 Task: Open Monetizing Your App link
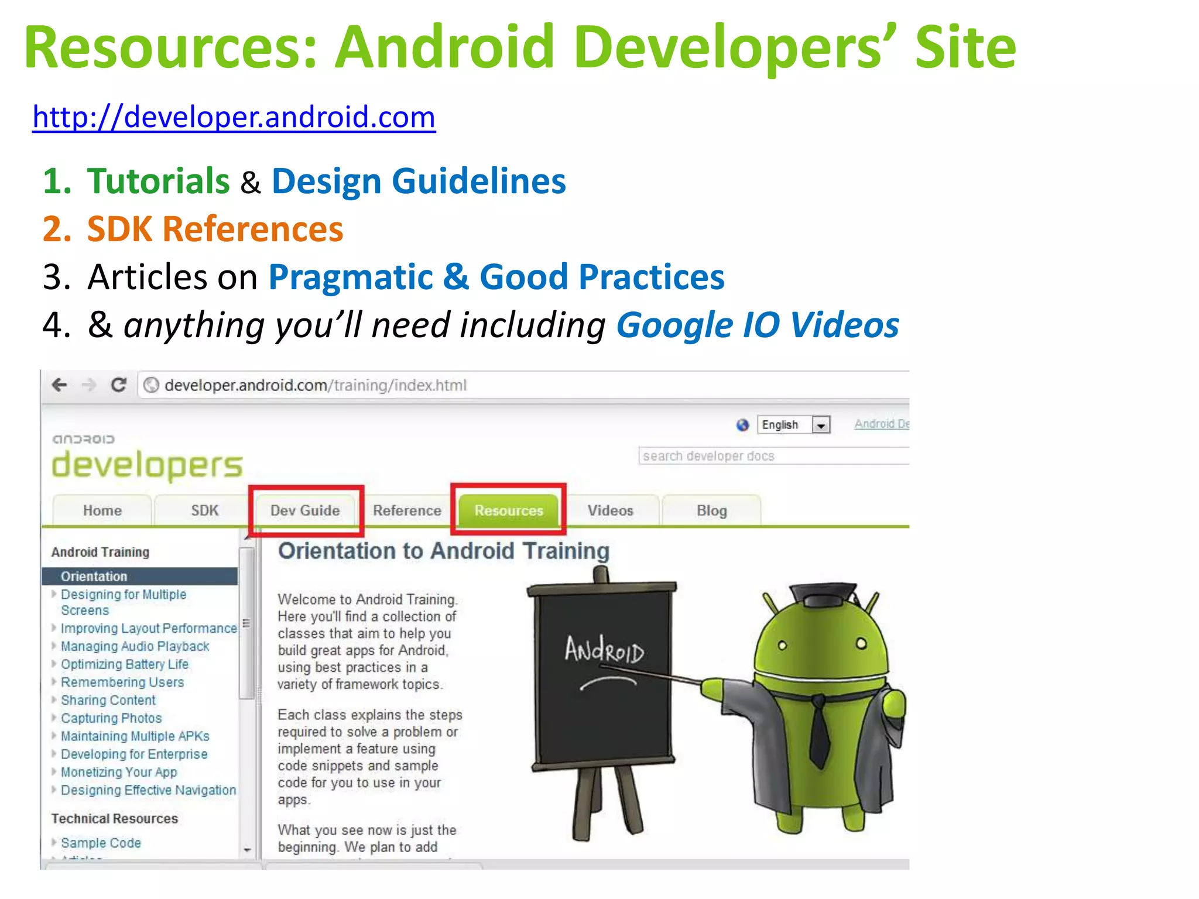[119, 772]
